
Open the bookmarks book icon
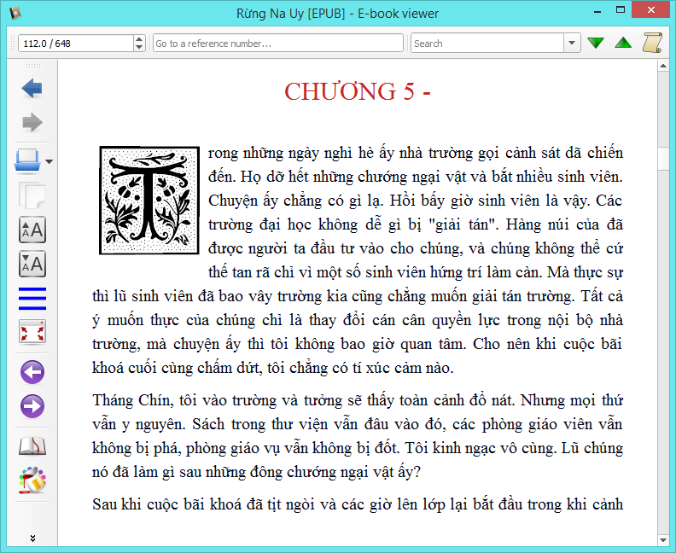(32, 446)
